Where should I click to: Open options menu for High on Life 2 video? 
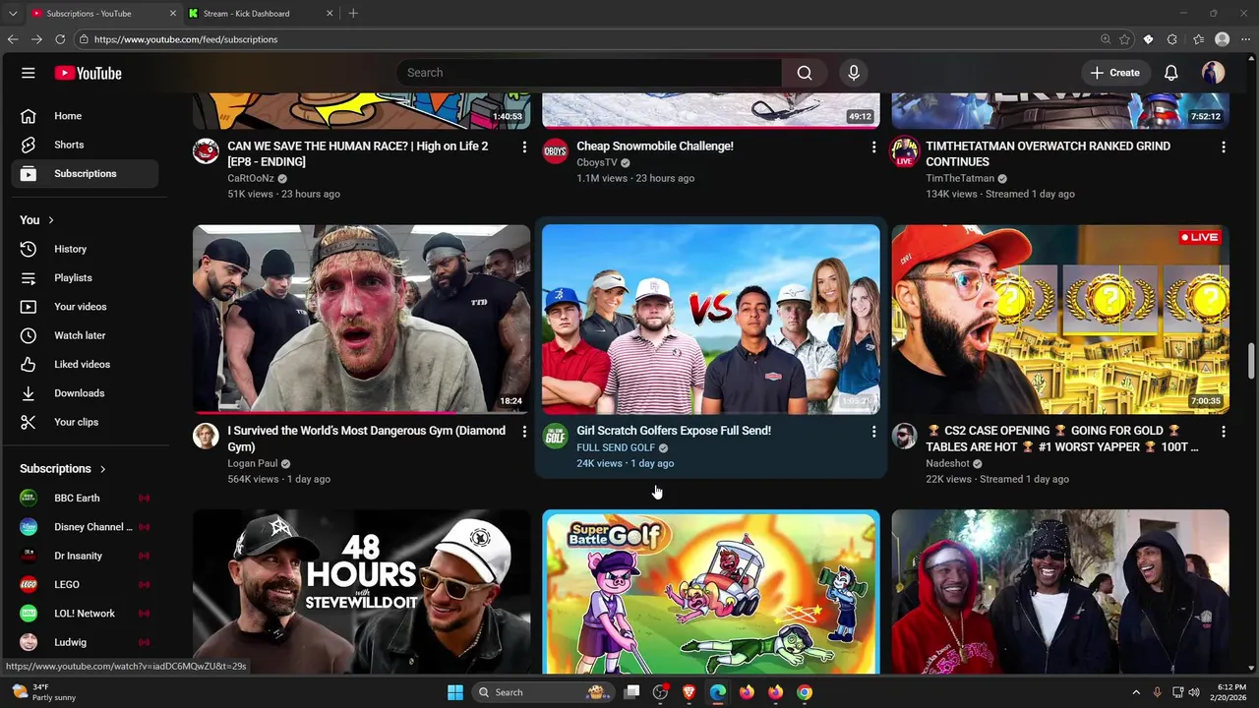point(524,147)
